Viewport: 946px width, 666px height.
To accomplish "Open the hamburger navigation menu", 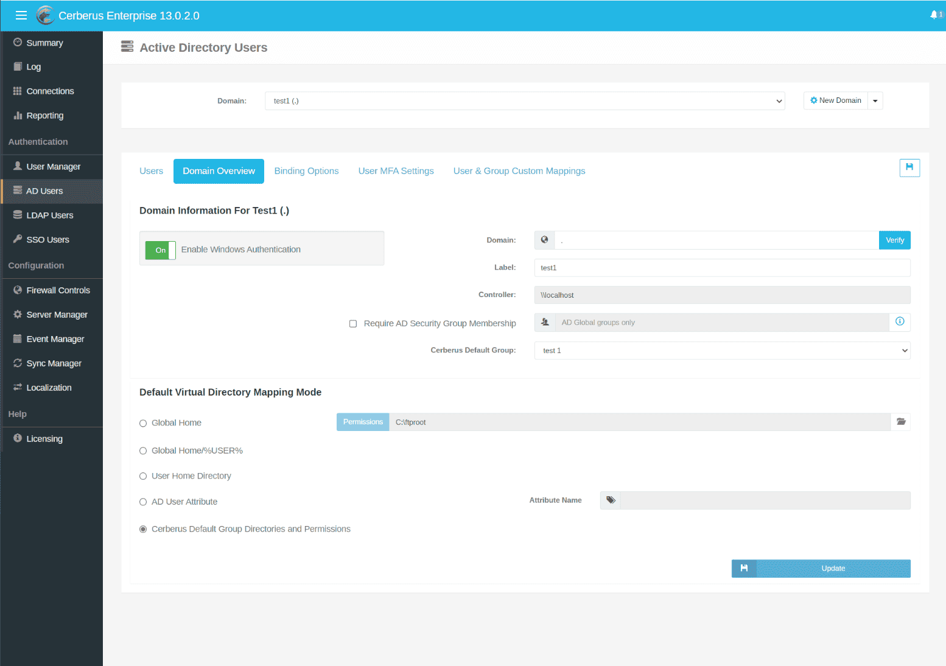I will pyautogui.click(x=21, y=15).
